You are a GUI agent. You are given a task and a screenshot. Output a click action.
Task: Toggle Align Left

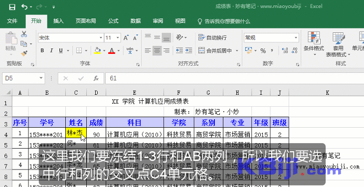click(148, 50)
